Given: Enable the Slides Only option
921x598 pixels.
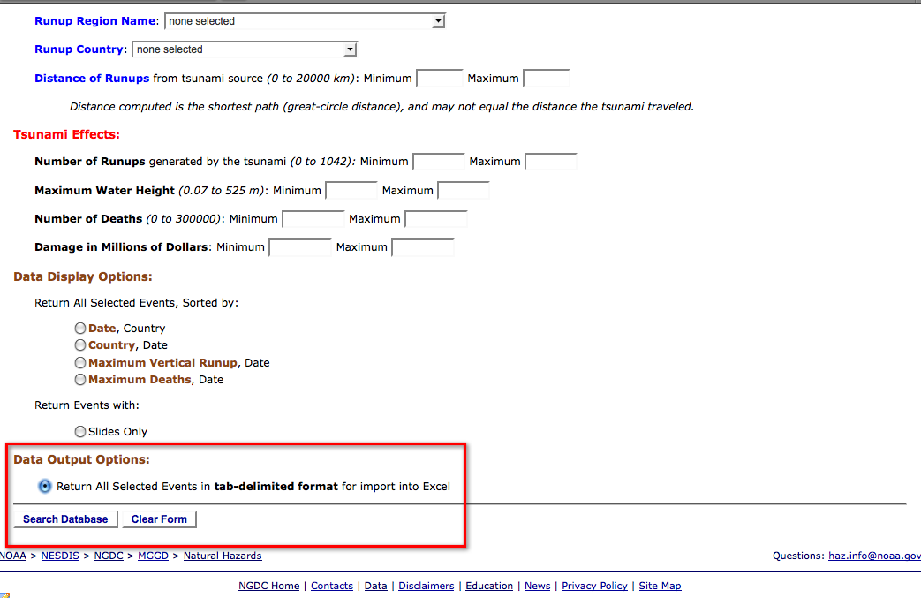Looking at the screenshot, I should [x=80, y=432].
